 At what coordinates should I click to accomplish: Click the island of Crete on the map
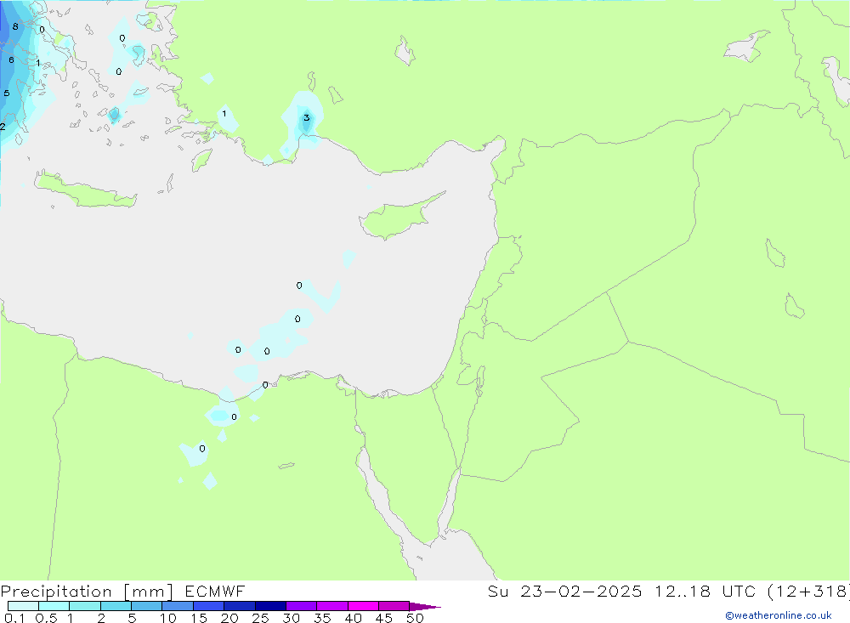86,190
